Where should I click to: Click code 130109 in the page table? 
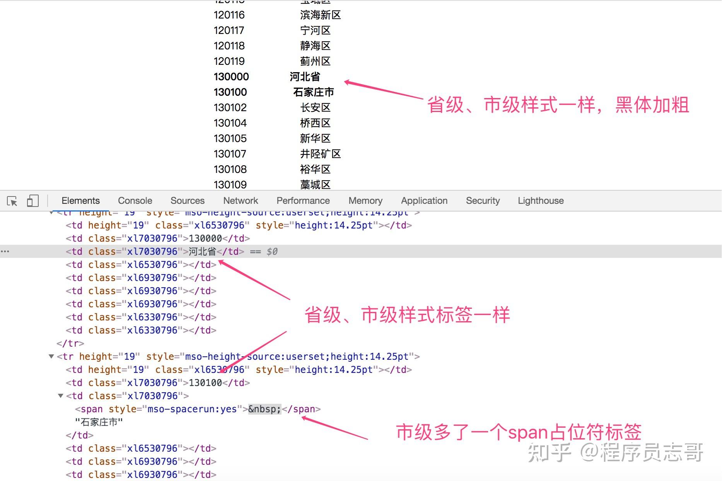[230, 185]
